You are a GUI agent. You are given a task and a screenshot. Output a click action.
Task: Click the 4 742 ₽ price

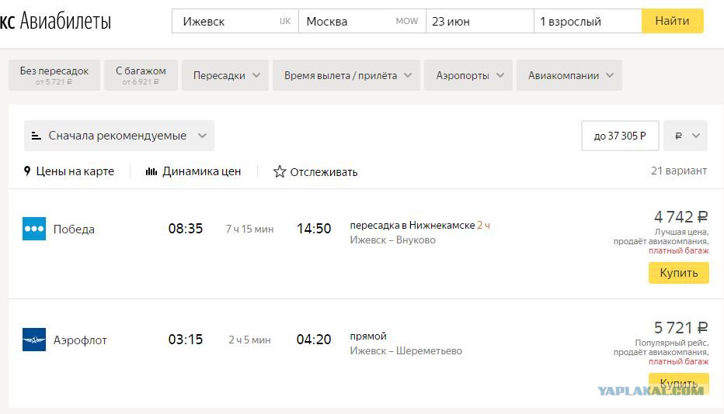[681, 216]
